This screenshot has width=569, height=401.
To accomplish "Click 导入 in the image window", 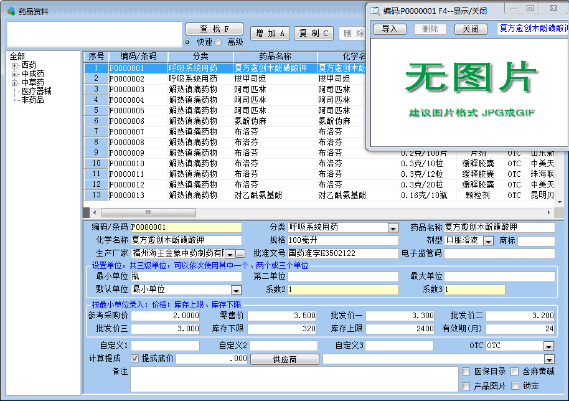I will 390,29.
